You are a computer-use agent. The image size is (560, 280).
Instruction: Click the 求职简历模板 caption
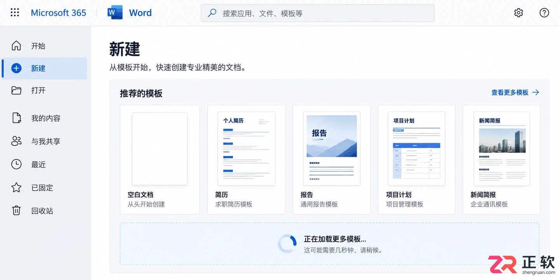(234, 204)
